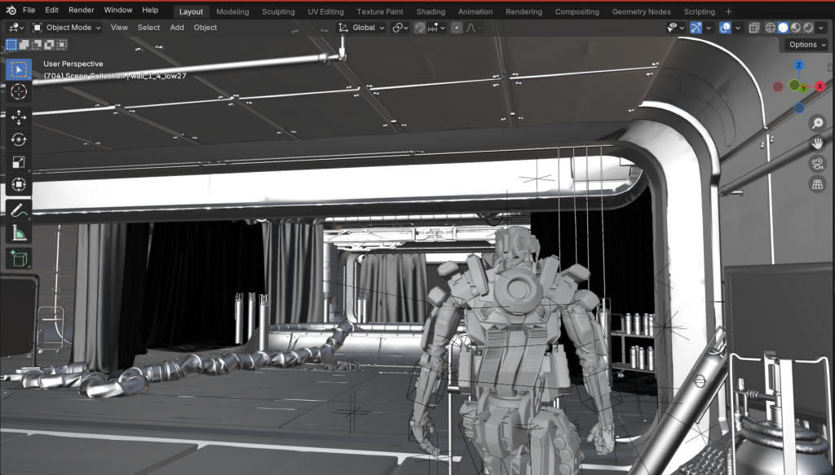
Task: Open the Add menu in viewport header
Action: (177, 28)
